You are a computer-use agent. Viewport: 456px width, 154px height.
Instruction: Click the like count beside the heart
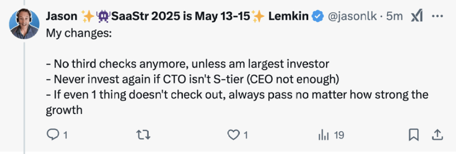point(245,135)
